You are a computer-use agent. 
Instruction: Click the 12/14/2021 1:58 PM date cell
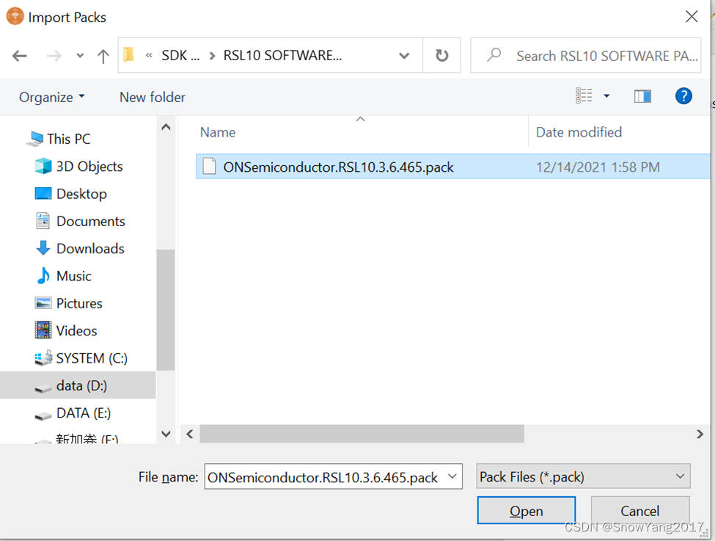tap(598, 167)
